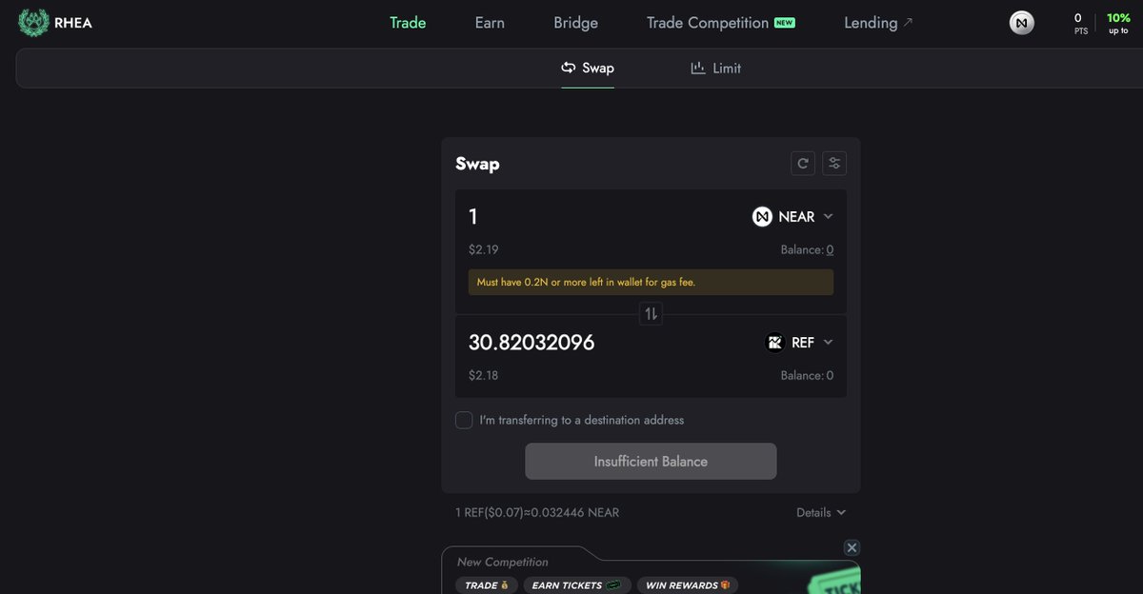The image size is (1143, 594).
Task: Switch to the Limit tab
Action: 715,69
